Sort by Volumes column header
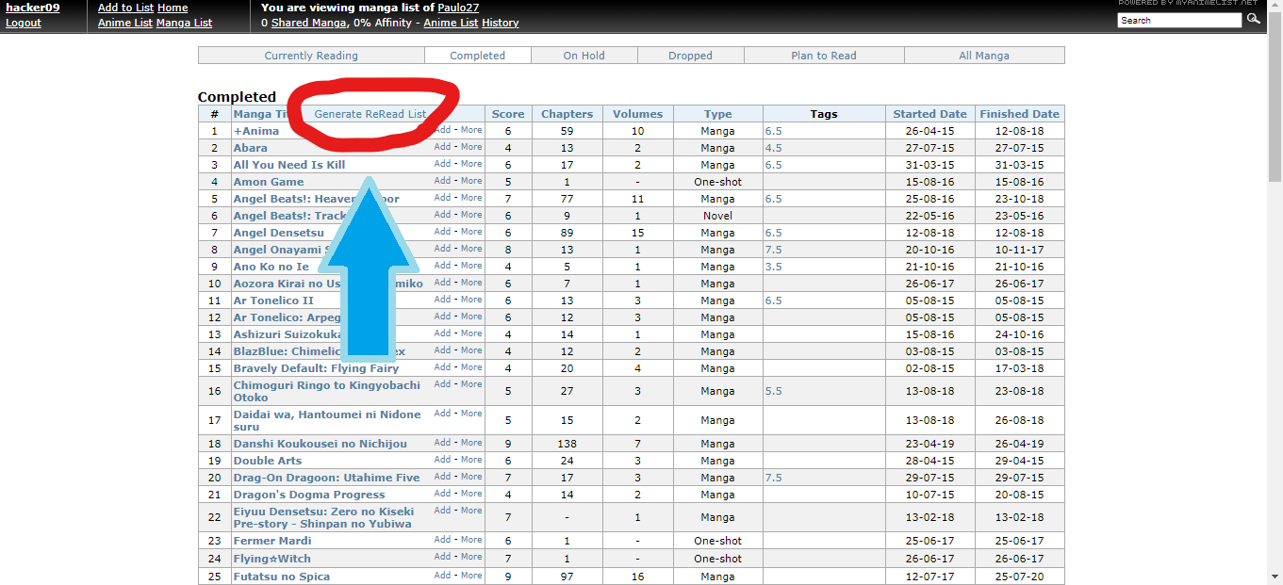 [637, 114]
